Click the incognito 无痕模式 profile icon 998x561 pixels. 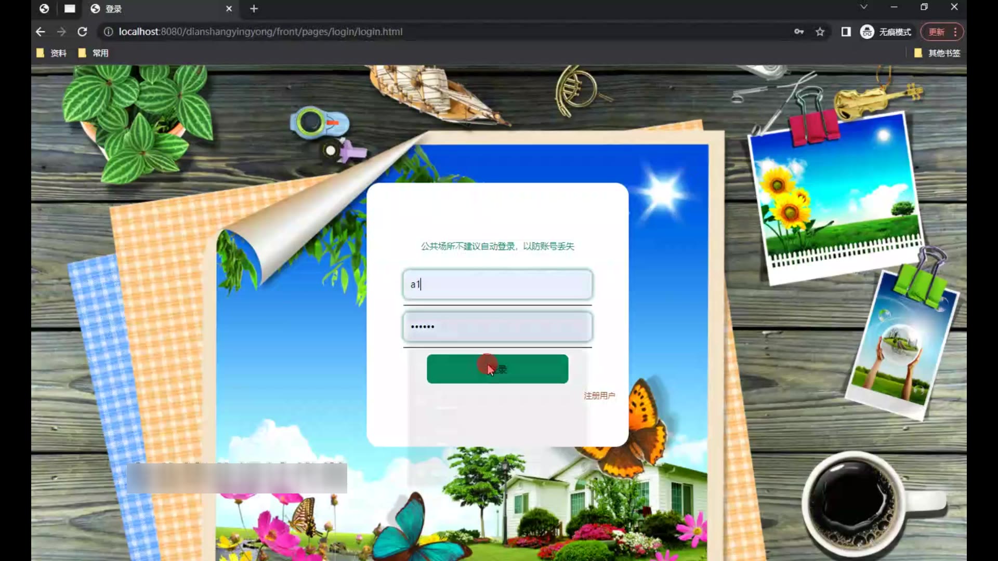tap(866, 32)
